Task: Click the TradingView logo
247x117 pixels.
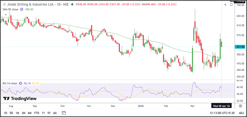Action: 20,98
